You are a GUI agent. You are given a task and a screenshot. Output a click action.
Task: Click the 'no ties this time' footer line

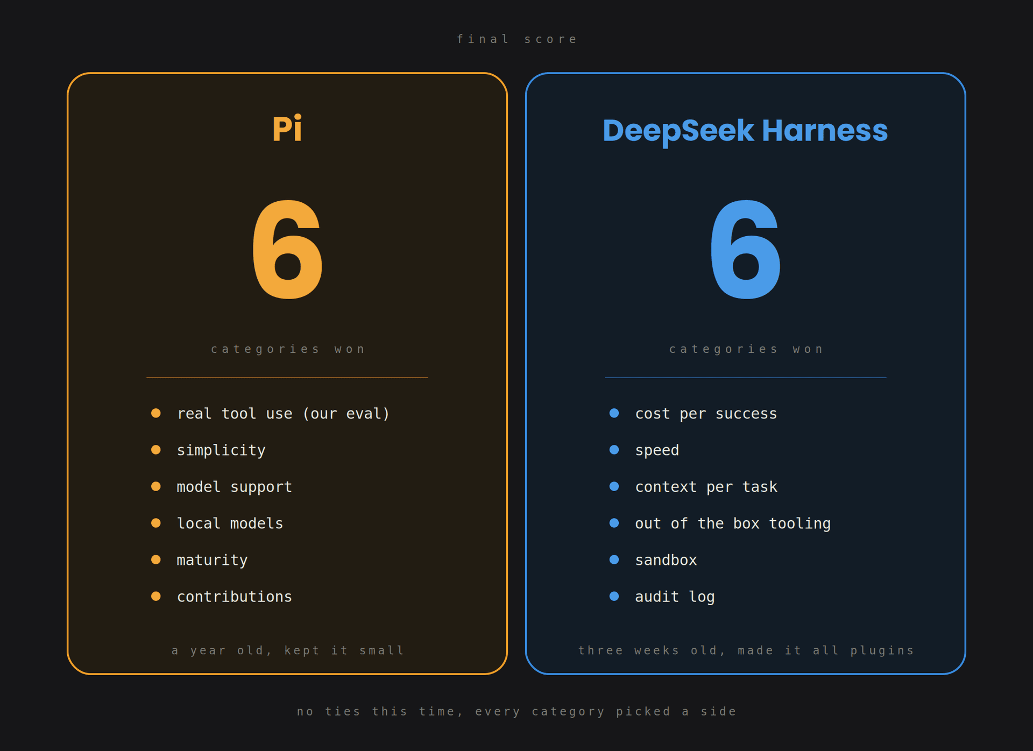click(x=516, y=711)
